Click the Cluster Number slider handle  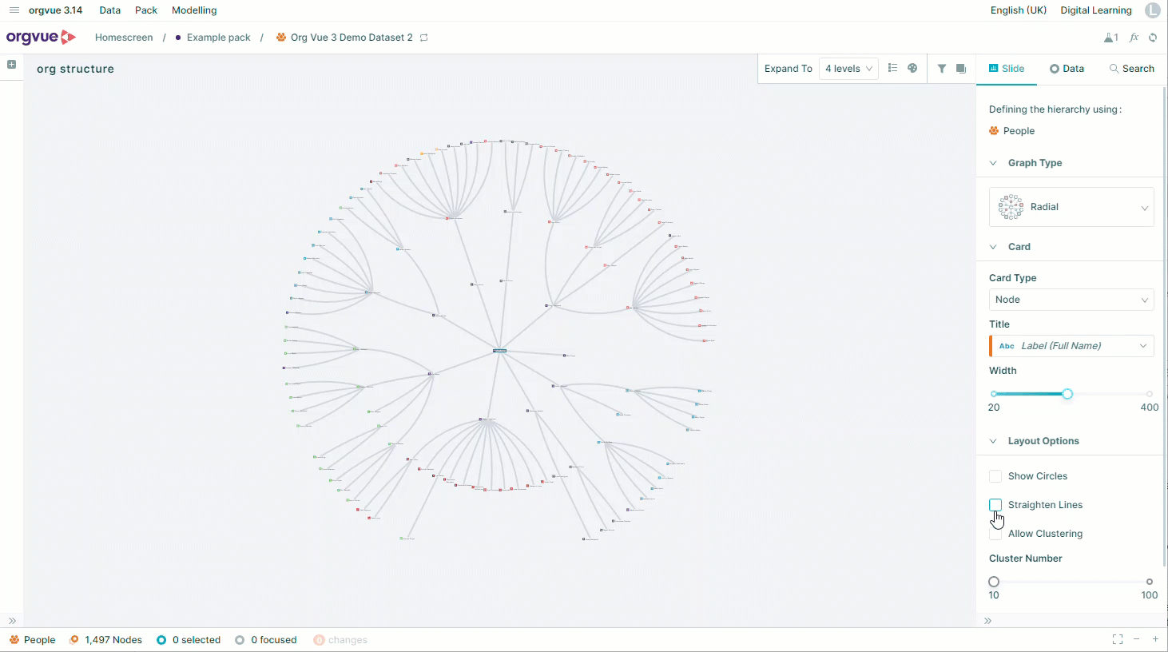[994, 582]
